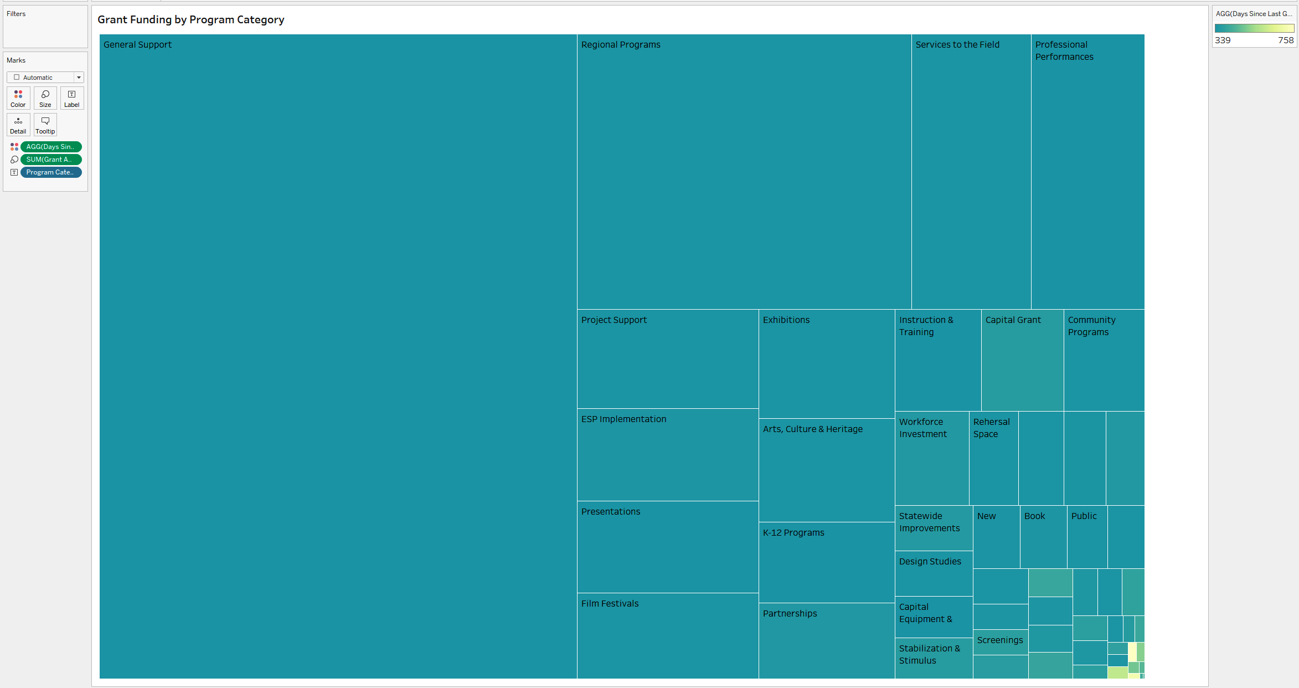Select the SUM(Grant A.. pill
Screen dimensions: 1299x688
point(51,160)
